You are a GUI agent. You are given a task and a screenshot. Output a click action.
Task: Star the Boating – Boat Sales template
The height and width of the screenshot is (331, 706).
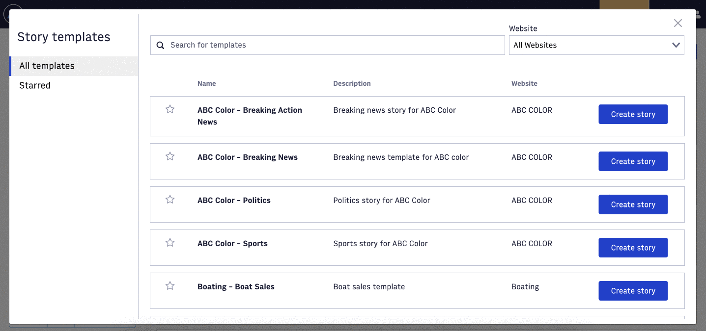click(170, 286)
